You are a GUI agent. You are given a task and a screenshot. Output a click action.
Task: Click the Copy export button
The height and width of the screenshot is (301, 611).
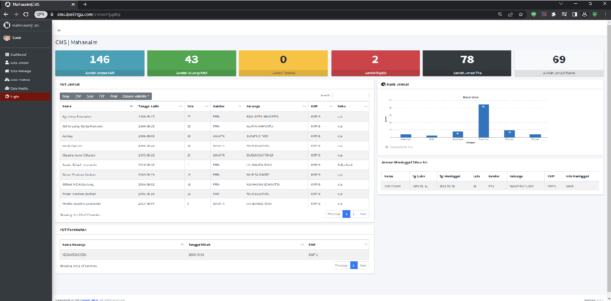click(x=66, y=96)
